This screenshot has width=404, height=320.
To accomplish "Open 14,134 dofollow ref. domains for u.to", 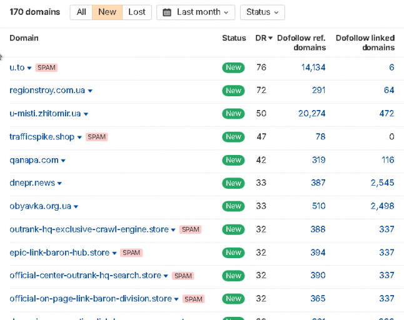I will 313,67.
